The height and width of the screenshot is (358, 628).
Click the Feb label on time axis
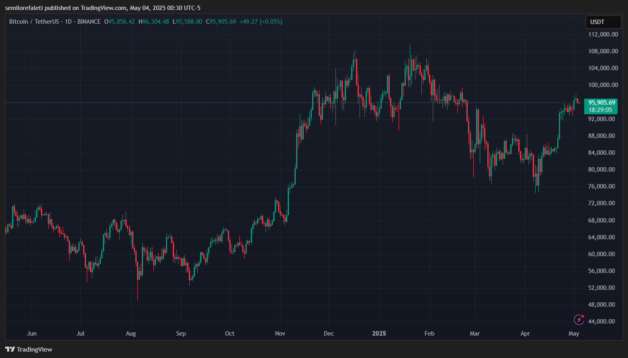point(430,334)
